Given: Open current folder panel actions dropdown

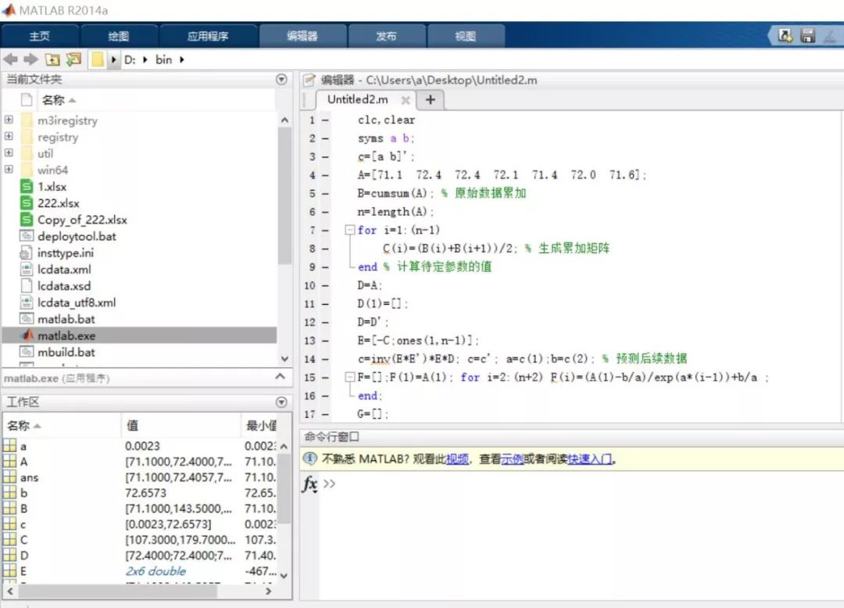Looking at the screenshot, I should 281,79.
